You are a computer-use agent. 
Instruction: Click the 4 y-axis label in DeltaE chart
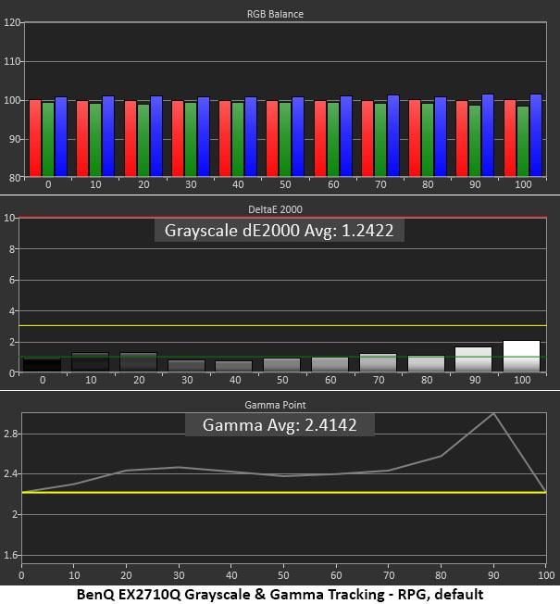pyautogui.click(x=11, y=311)
